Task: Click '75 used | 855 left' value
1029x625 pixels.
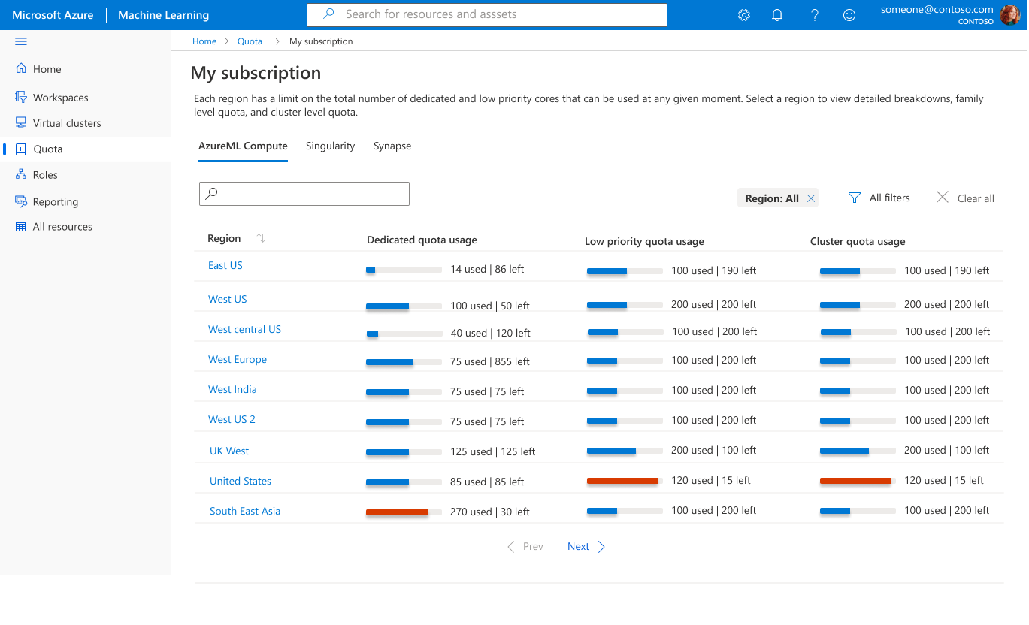Action: [x=490, y=362]
